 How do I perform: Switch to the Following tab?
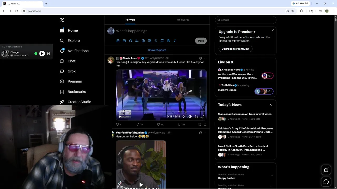pos(183,20)
